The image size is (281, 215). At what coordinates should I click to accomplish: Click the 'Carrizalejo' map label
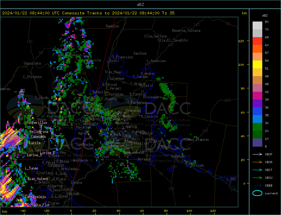35,197
